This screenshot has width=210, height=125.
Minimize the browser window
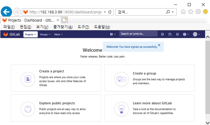[175, 5]
